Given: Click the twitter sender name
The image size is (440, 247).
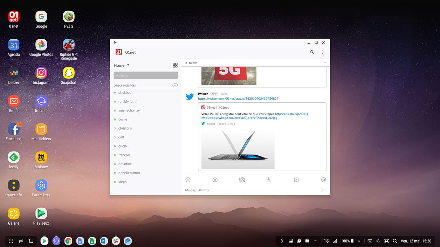Looking at the screenshot, I should point(203,94).
